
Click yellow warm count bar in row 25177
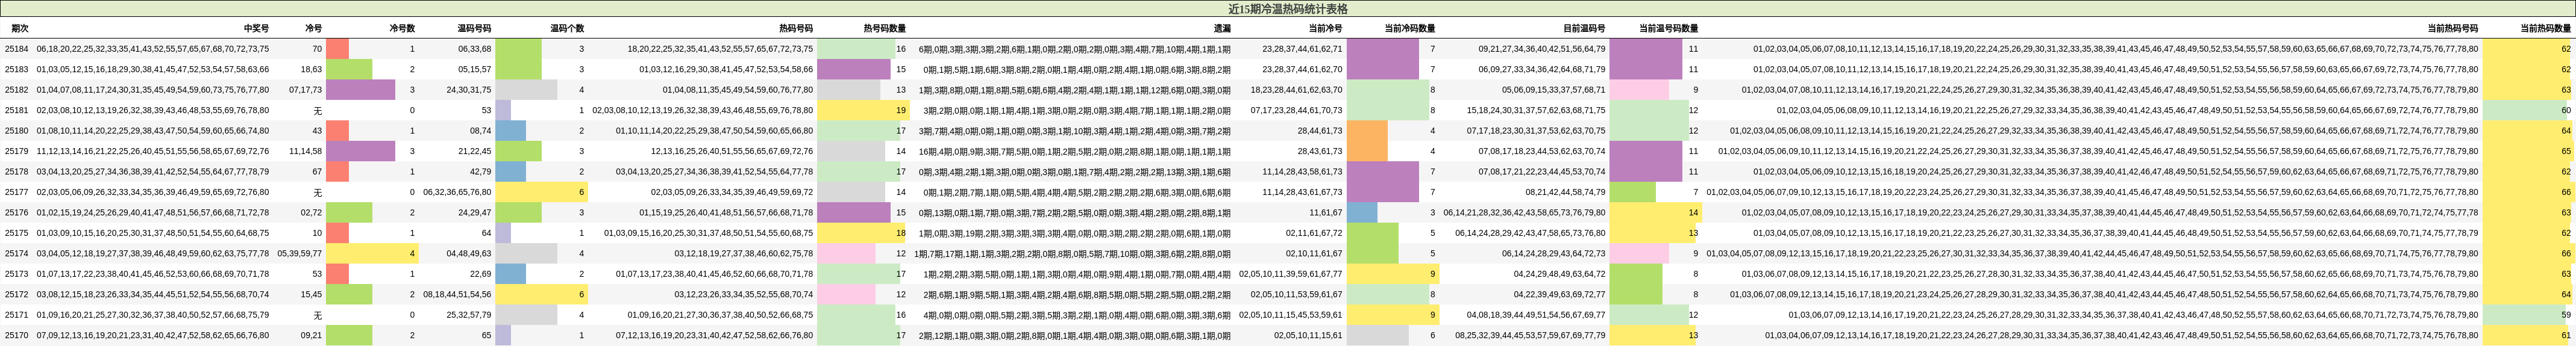541,192
